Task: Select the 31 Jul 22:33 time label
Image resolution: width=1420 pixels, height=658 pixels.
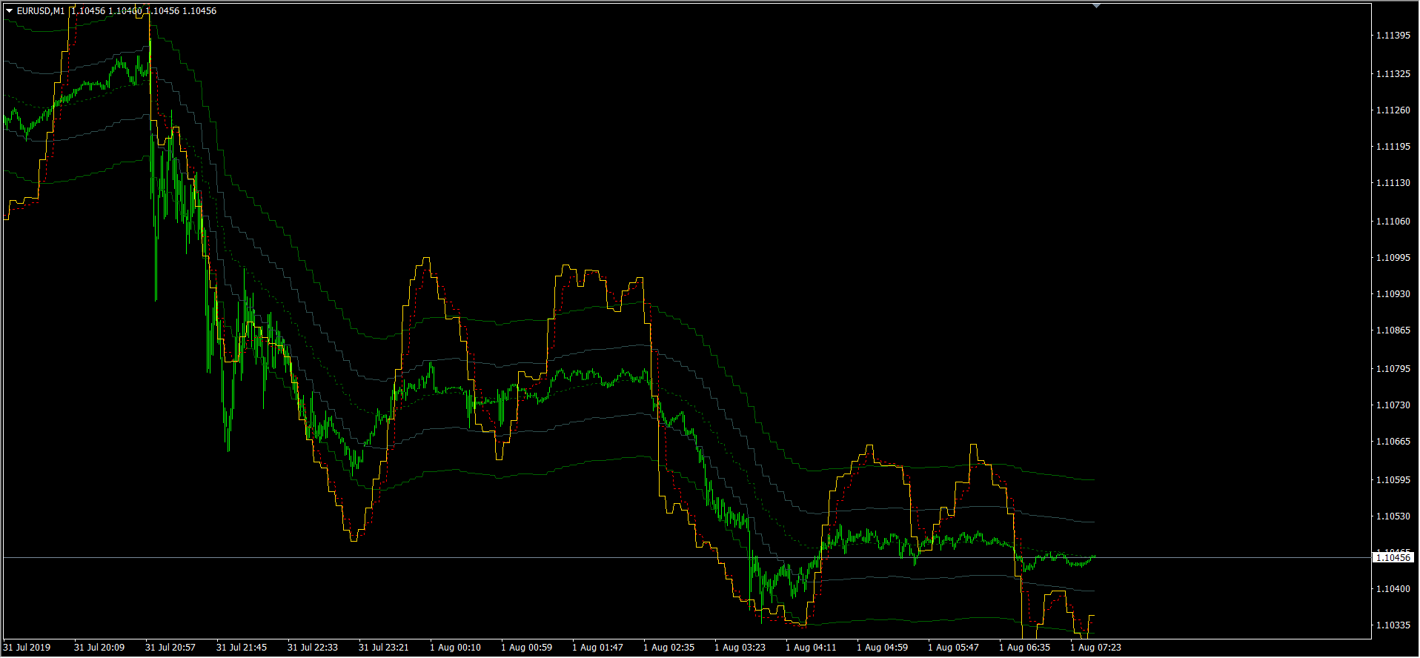Action: tap(313, 648)
